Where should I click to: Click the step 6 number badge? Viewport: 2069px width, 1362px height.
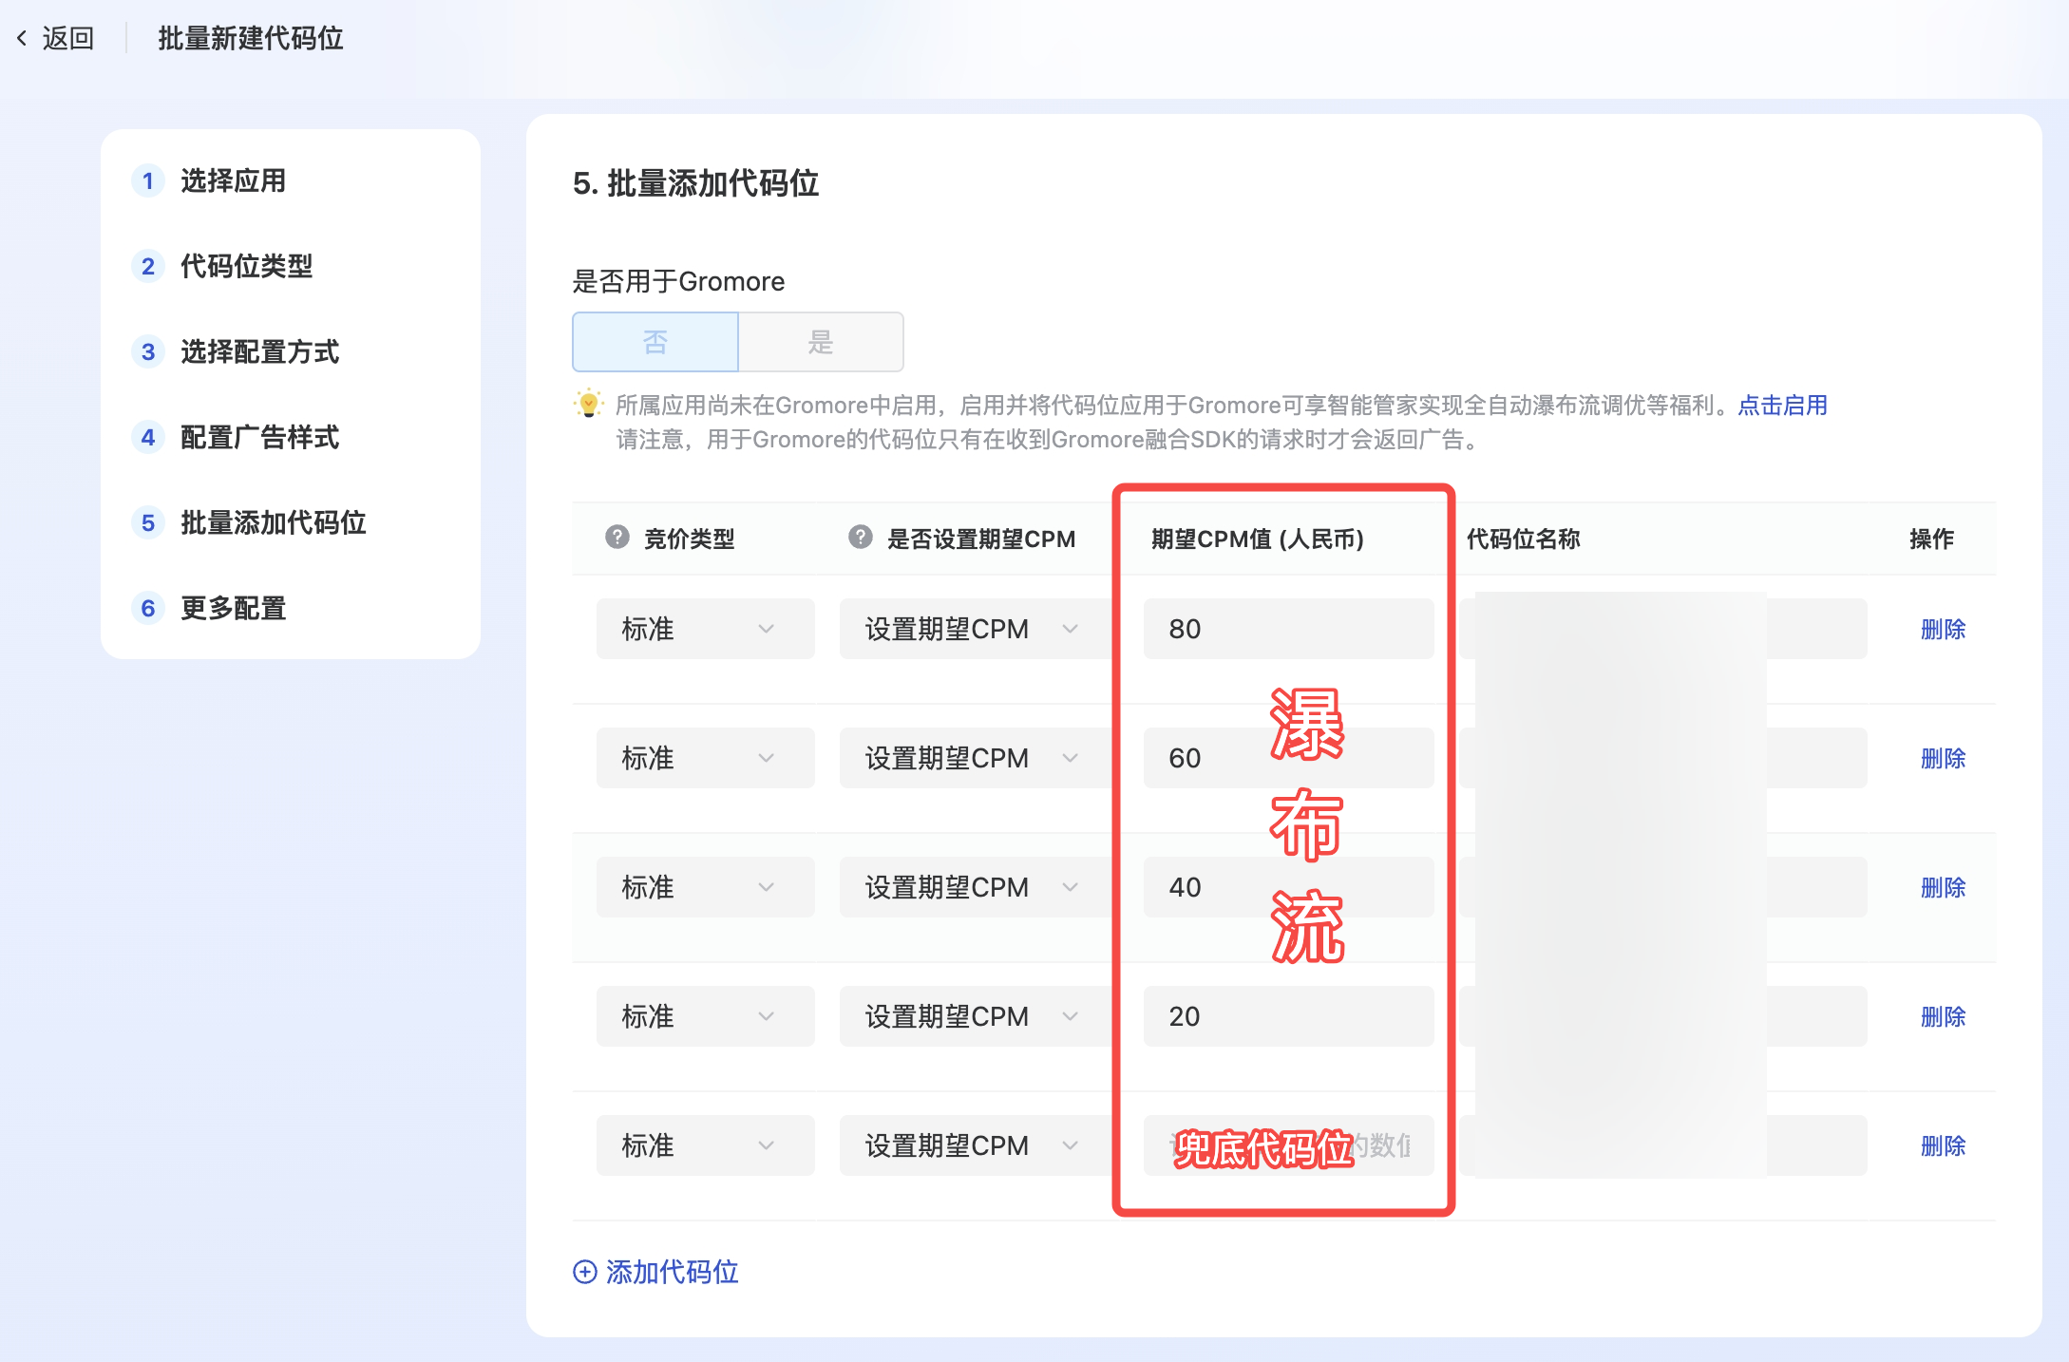coord(148,608)
